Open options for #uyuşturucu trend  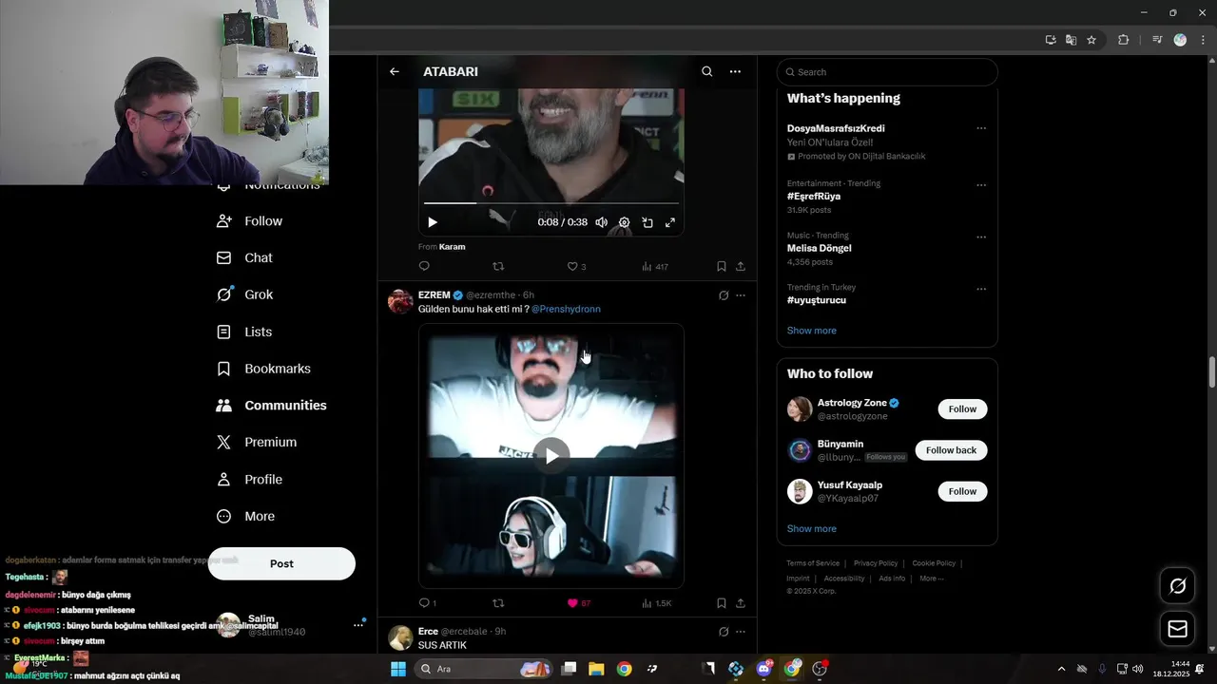pyautogui.click(x=981, y=289)
